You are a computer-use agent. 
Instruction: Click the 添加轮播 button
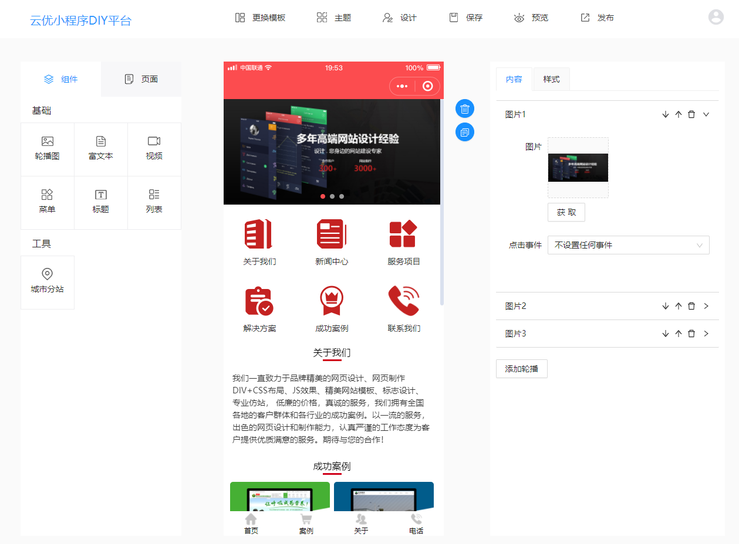tap(522, 369)
